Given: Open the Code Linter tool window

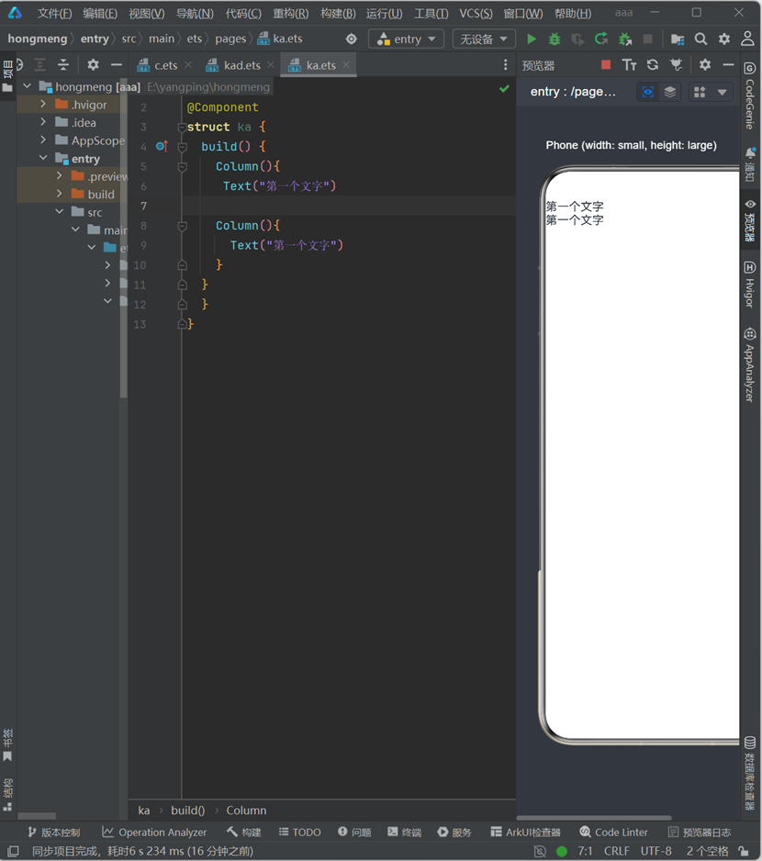Looking at the screenshot, I should (x=613, y=833).
